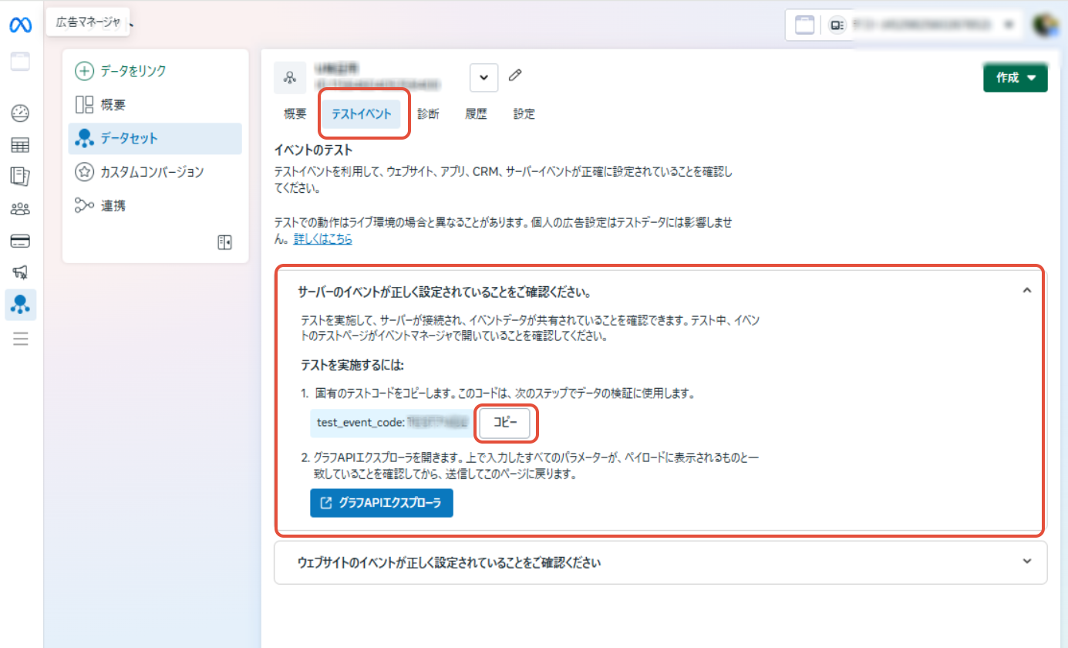Open the 作成 dropdown button
The image size is (1068, 648).
pos(1015,78)
